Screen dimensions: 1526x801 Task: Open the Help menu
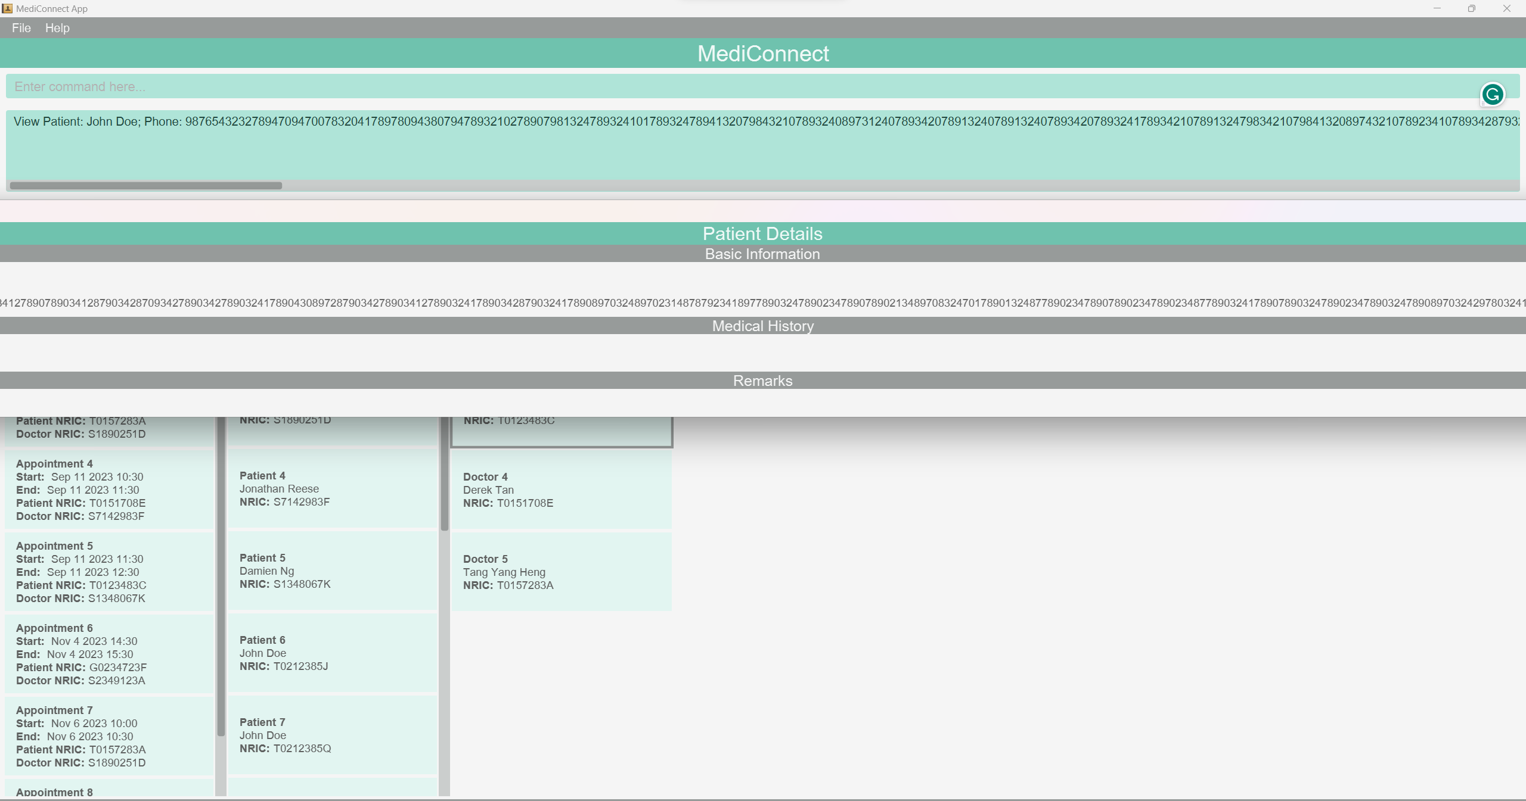point(57,28)
